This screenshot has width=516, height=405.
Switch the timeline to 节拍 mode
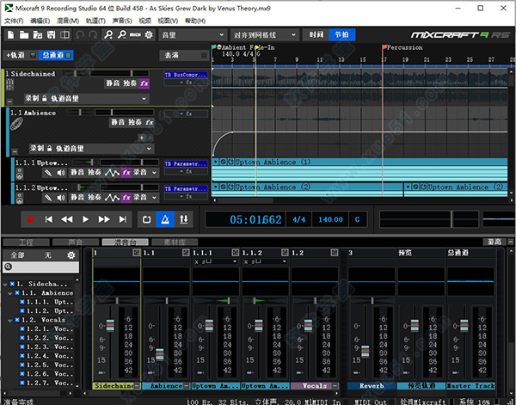pos(342,34)
